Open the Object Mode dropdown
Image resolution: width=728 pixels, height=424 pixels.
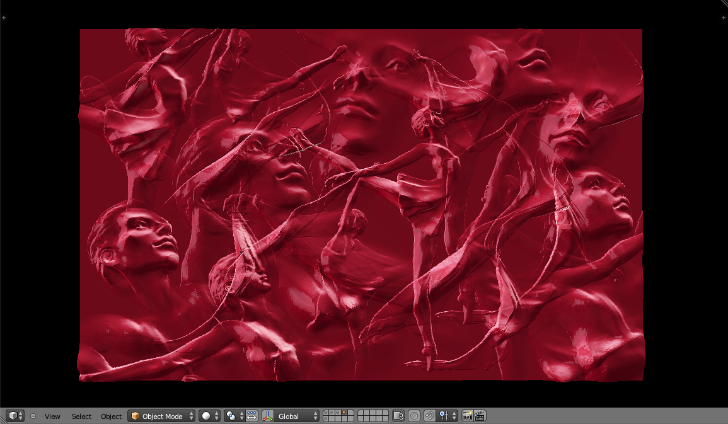(x=161, y=416)
